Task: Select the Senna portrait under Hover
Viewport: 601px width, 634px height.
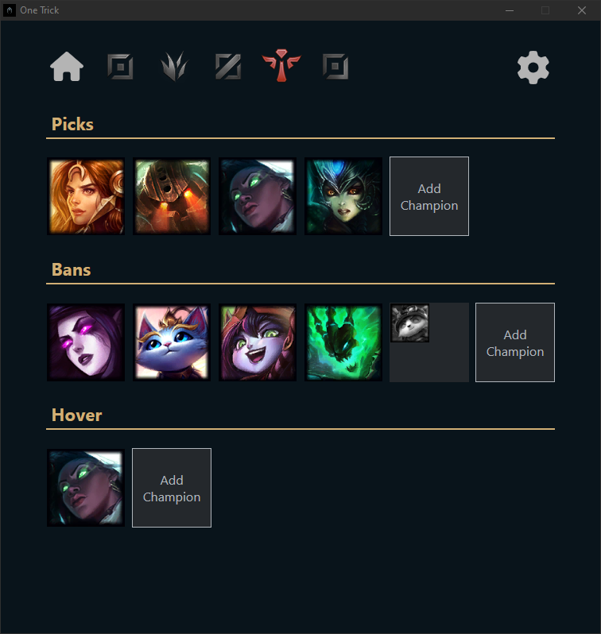Action: pos(86,488)
